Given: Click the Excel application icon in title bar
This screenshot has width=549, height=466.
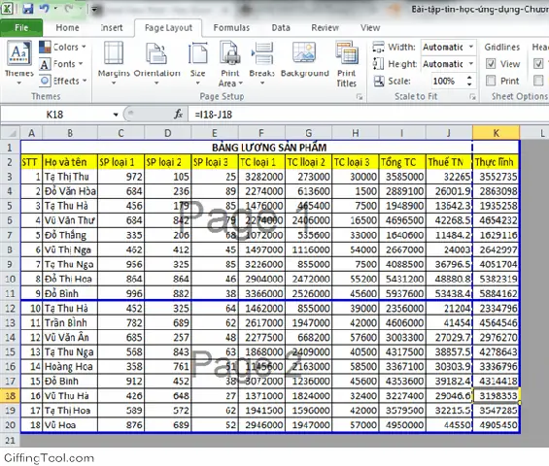Looking at the screenshot, I should 7,8.
